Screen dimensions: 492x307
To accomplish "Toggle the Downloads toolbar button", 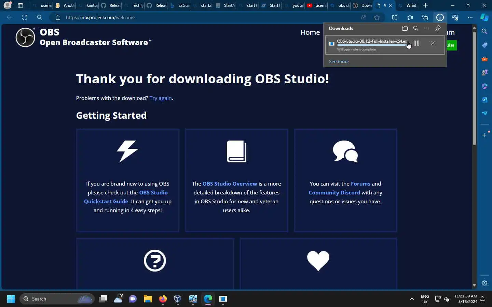I will 440,17.
